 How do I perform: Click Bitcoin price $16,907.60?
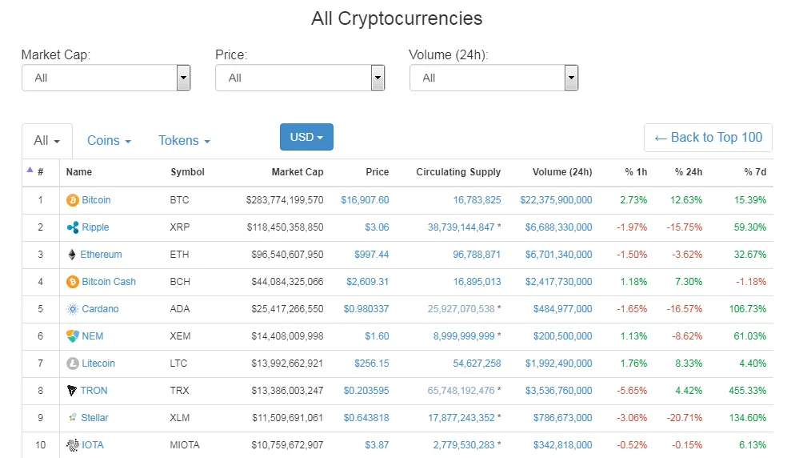coord(365,200)
